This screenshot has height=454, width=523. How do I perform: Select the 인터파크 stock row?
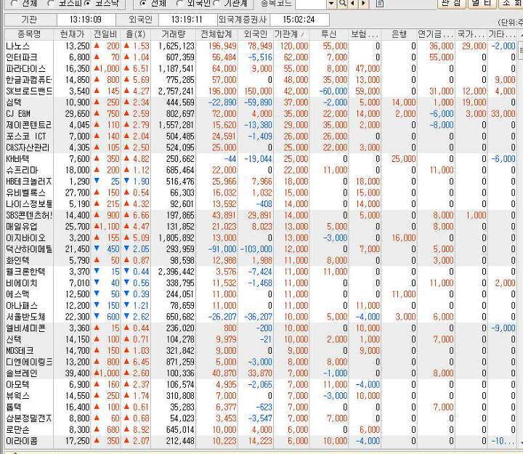[x=261, y=57]
